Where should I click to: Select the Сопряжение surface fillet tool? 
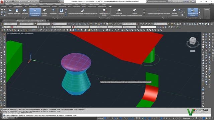(52, 12)
